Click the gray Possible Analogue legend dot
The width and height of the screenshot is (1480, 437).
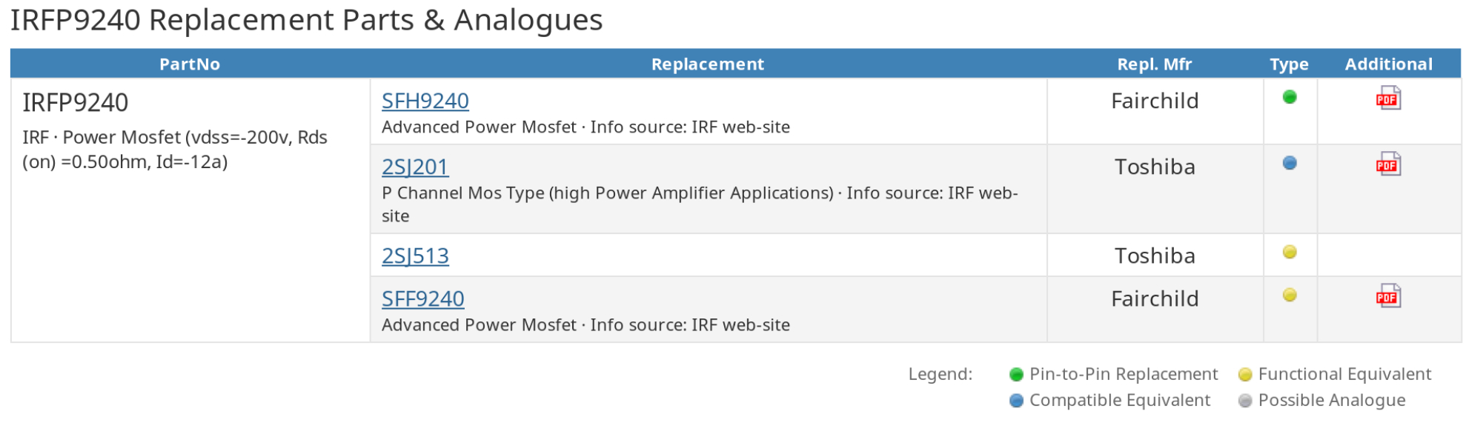point(1245,401)
